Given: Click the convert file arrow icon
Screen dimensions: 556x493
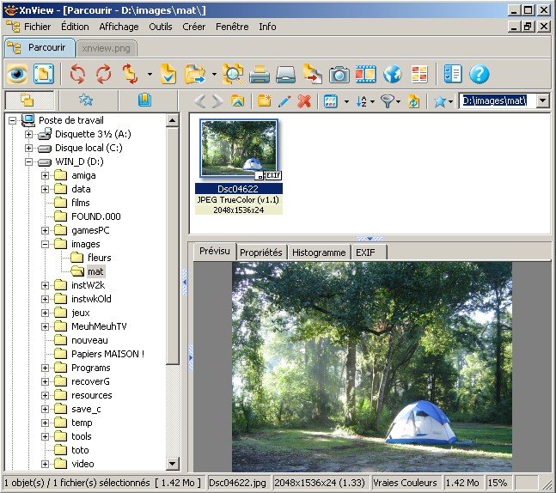Looking at the screenshot, I should (313, 74).
